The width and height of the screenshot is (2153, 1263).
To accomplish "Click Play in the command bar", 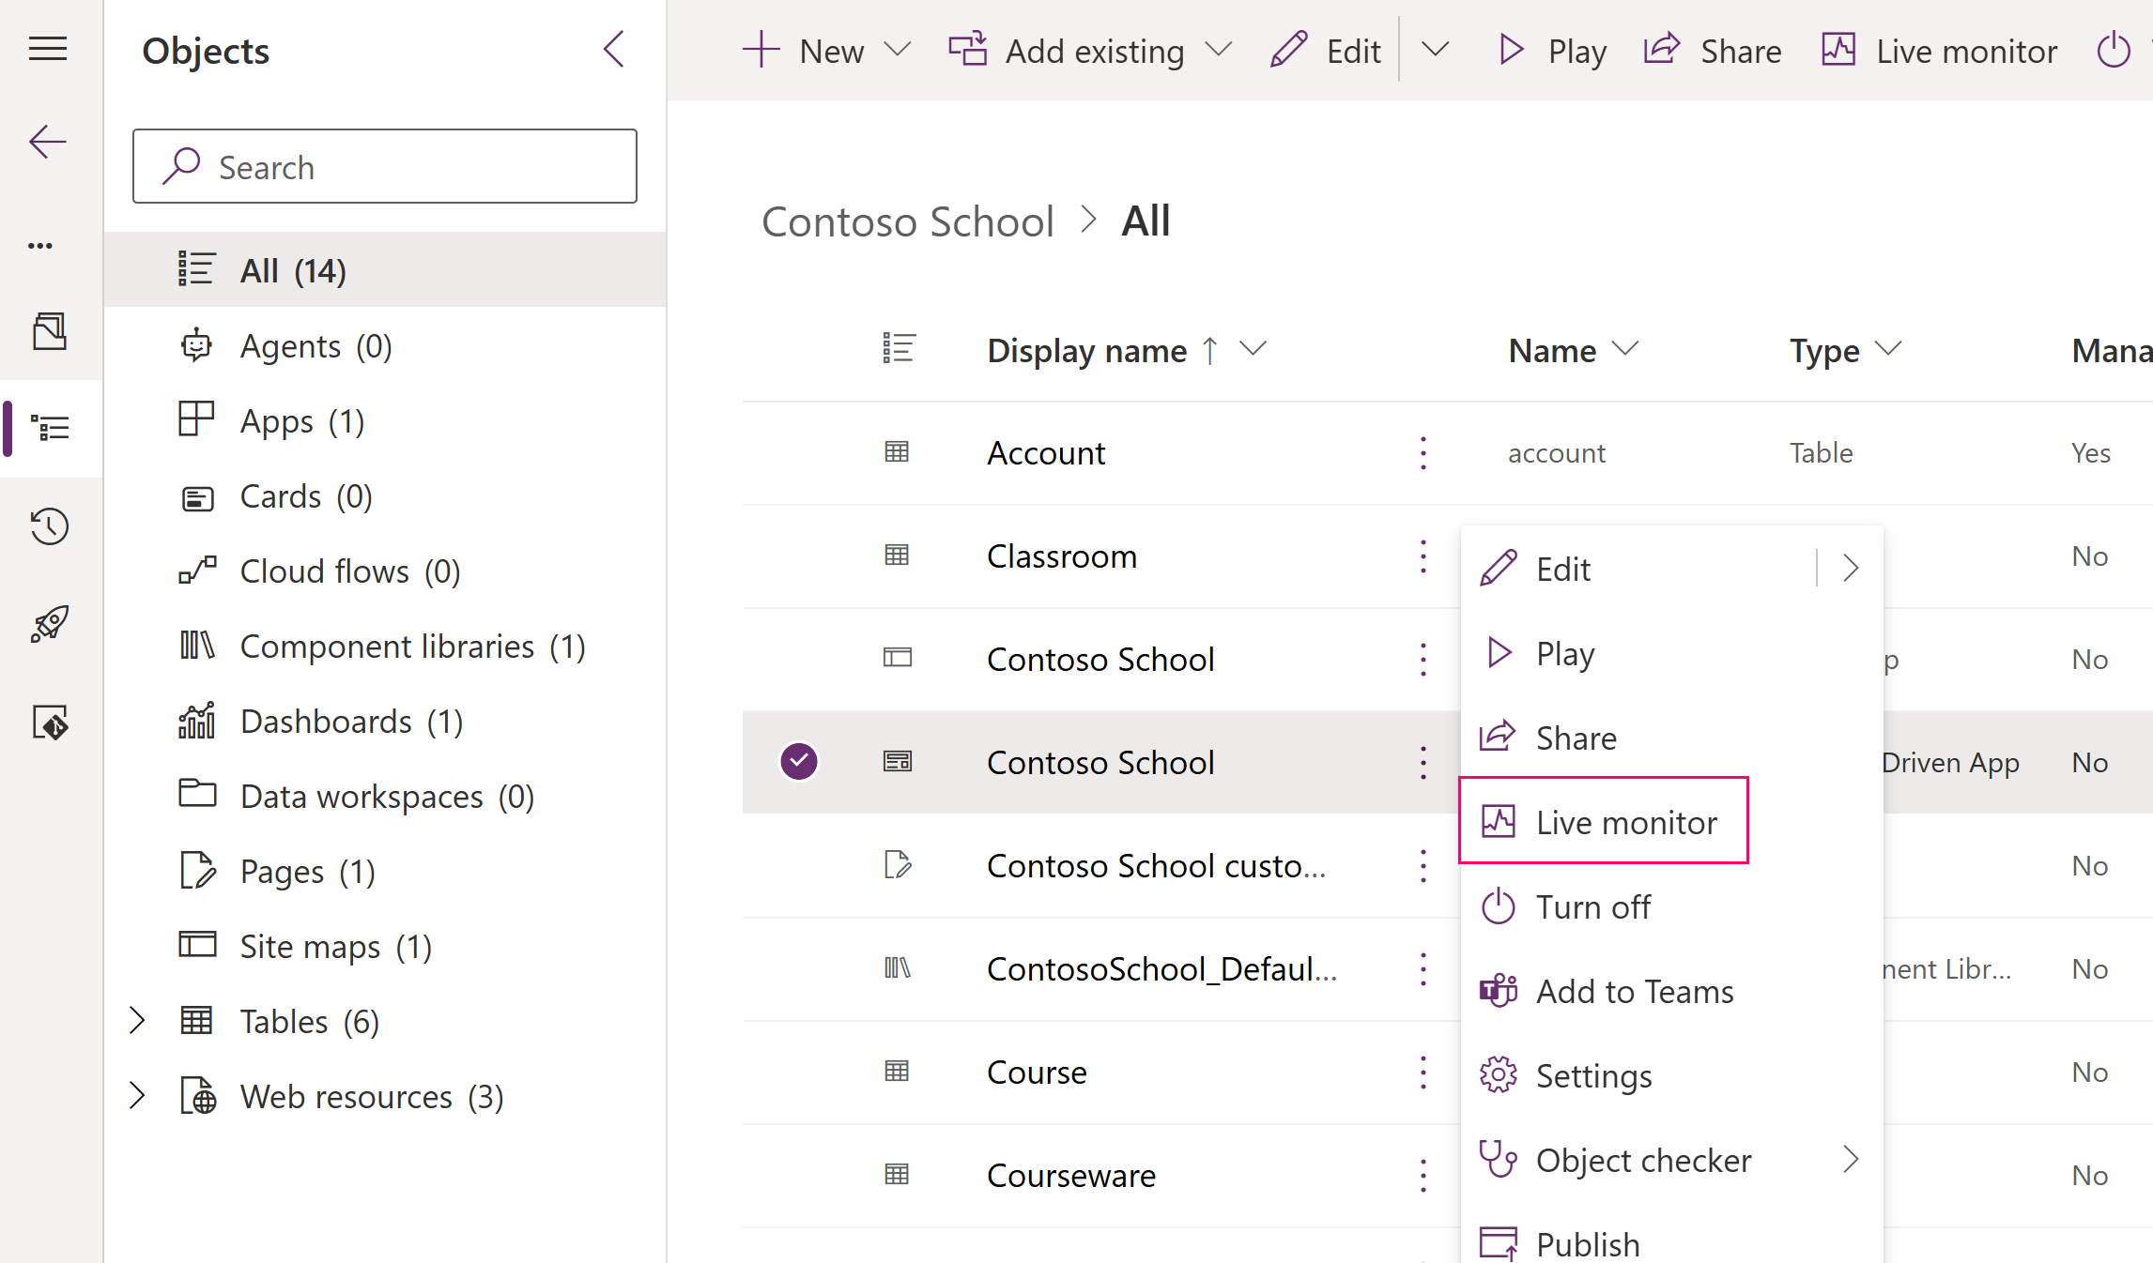I will [1553, 51].
